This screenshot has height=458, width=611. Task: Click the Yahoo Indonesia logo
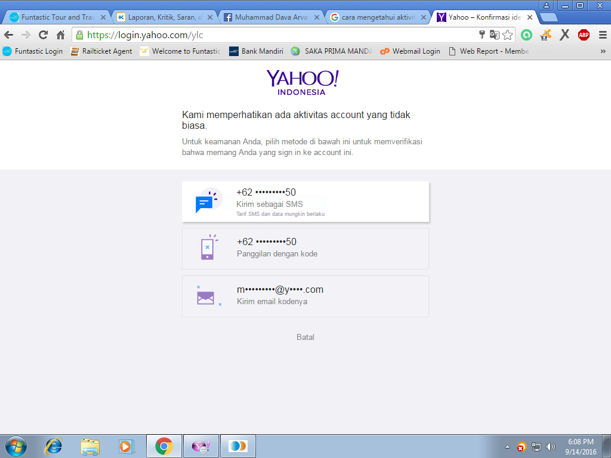click(303, 82)
